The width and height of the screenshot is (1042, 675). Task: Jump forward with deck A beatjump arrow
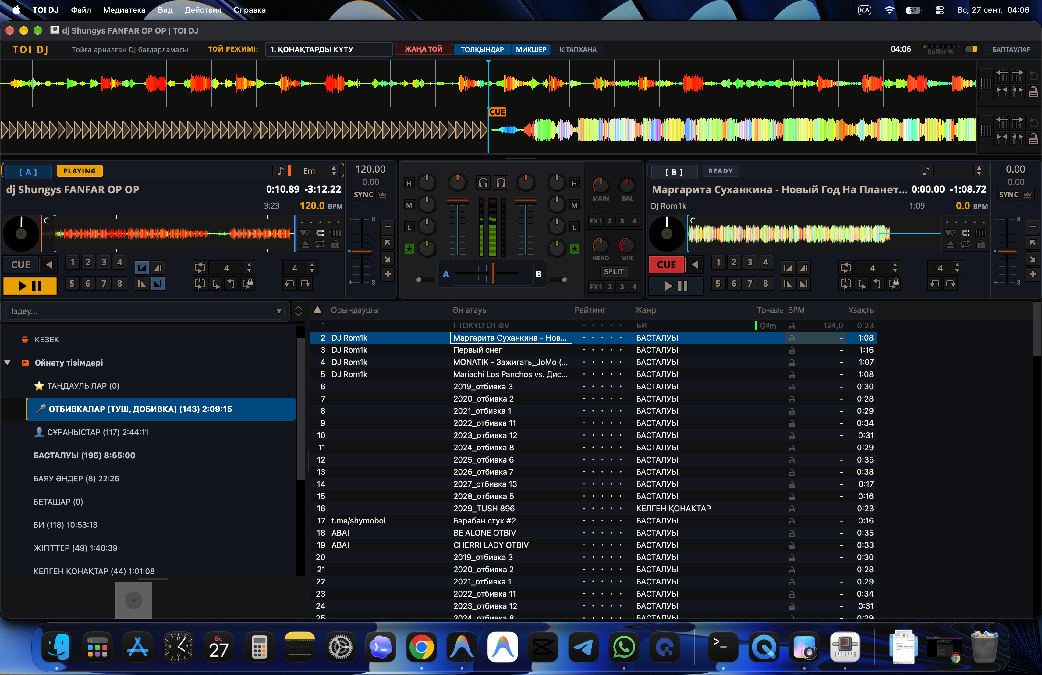tap(305, 284)
